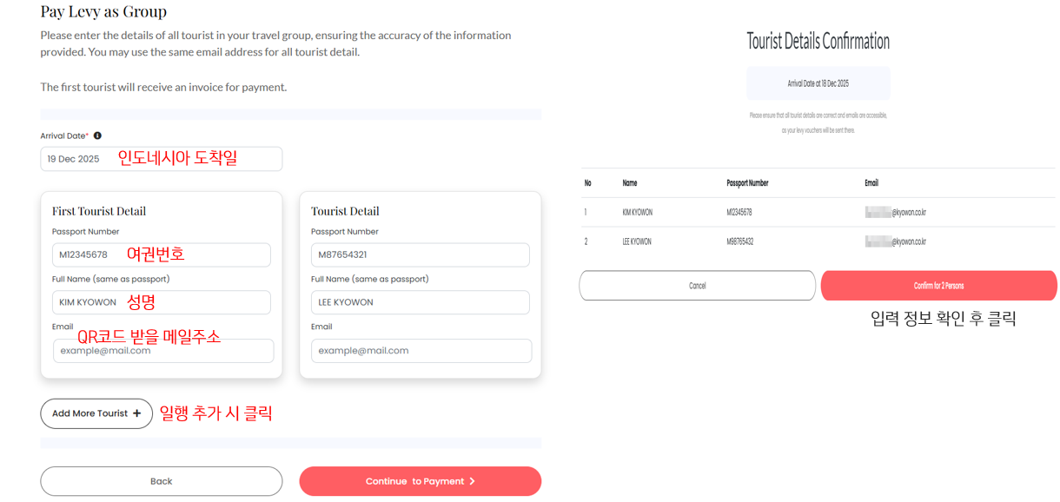1060x502 pixels.
Task: Click the Arrival Date at 18 Dec 2025 box
Action: (x=818, y=83)
